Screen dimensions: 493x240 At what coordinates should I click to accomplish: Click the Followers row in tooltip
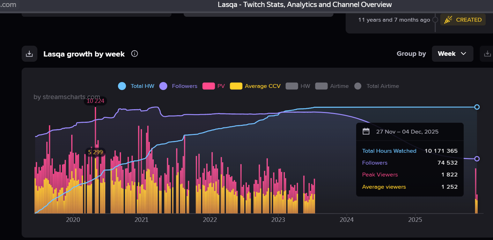tap(410, 163)
